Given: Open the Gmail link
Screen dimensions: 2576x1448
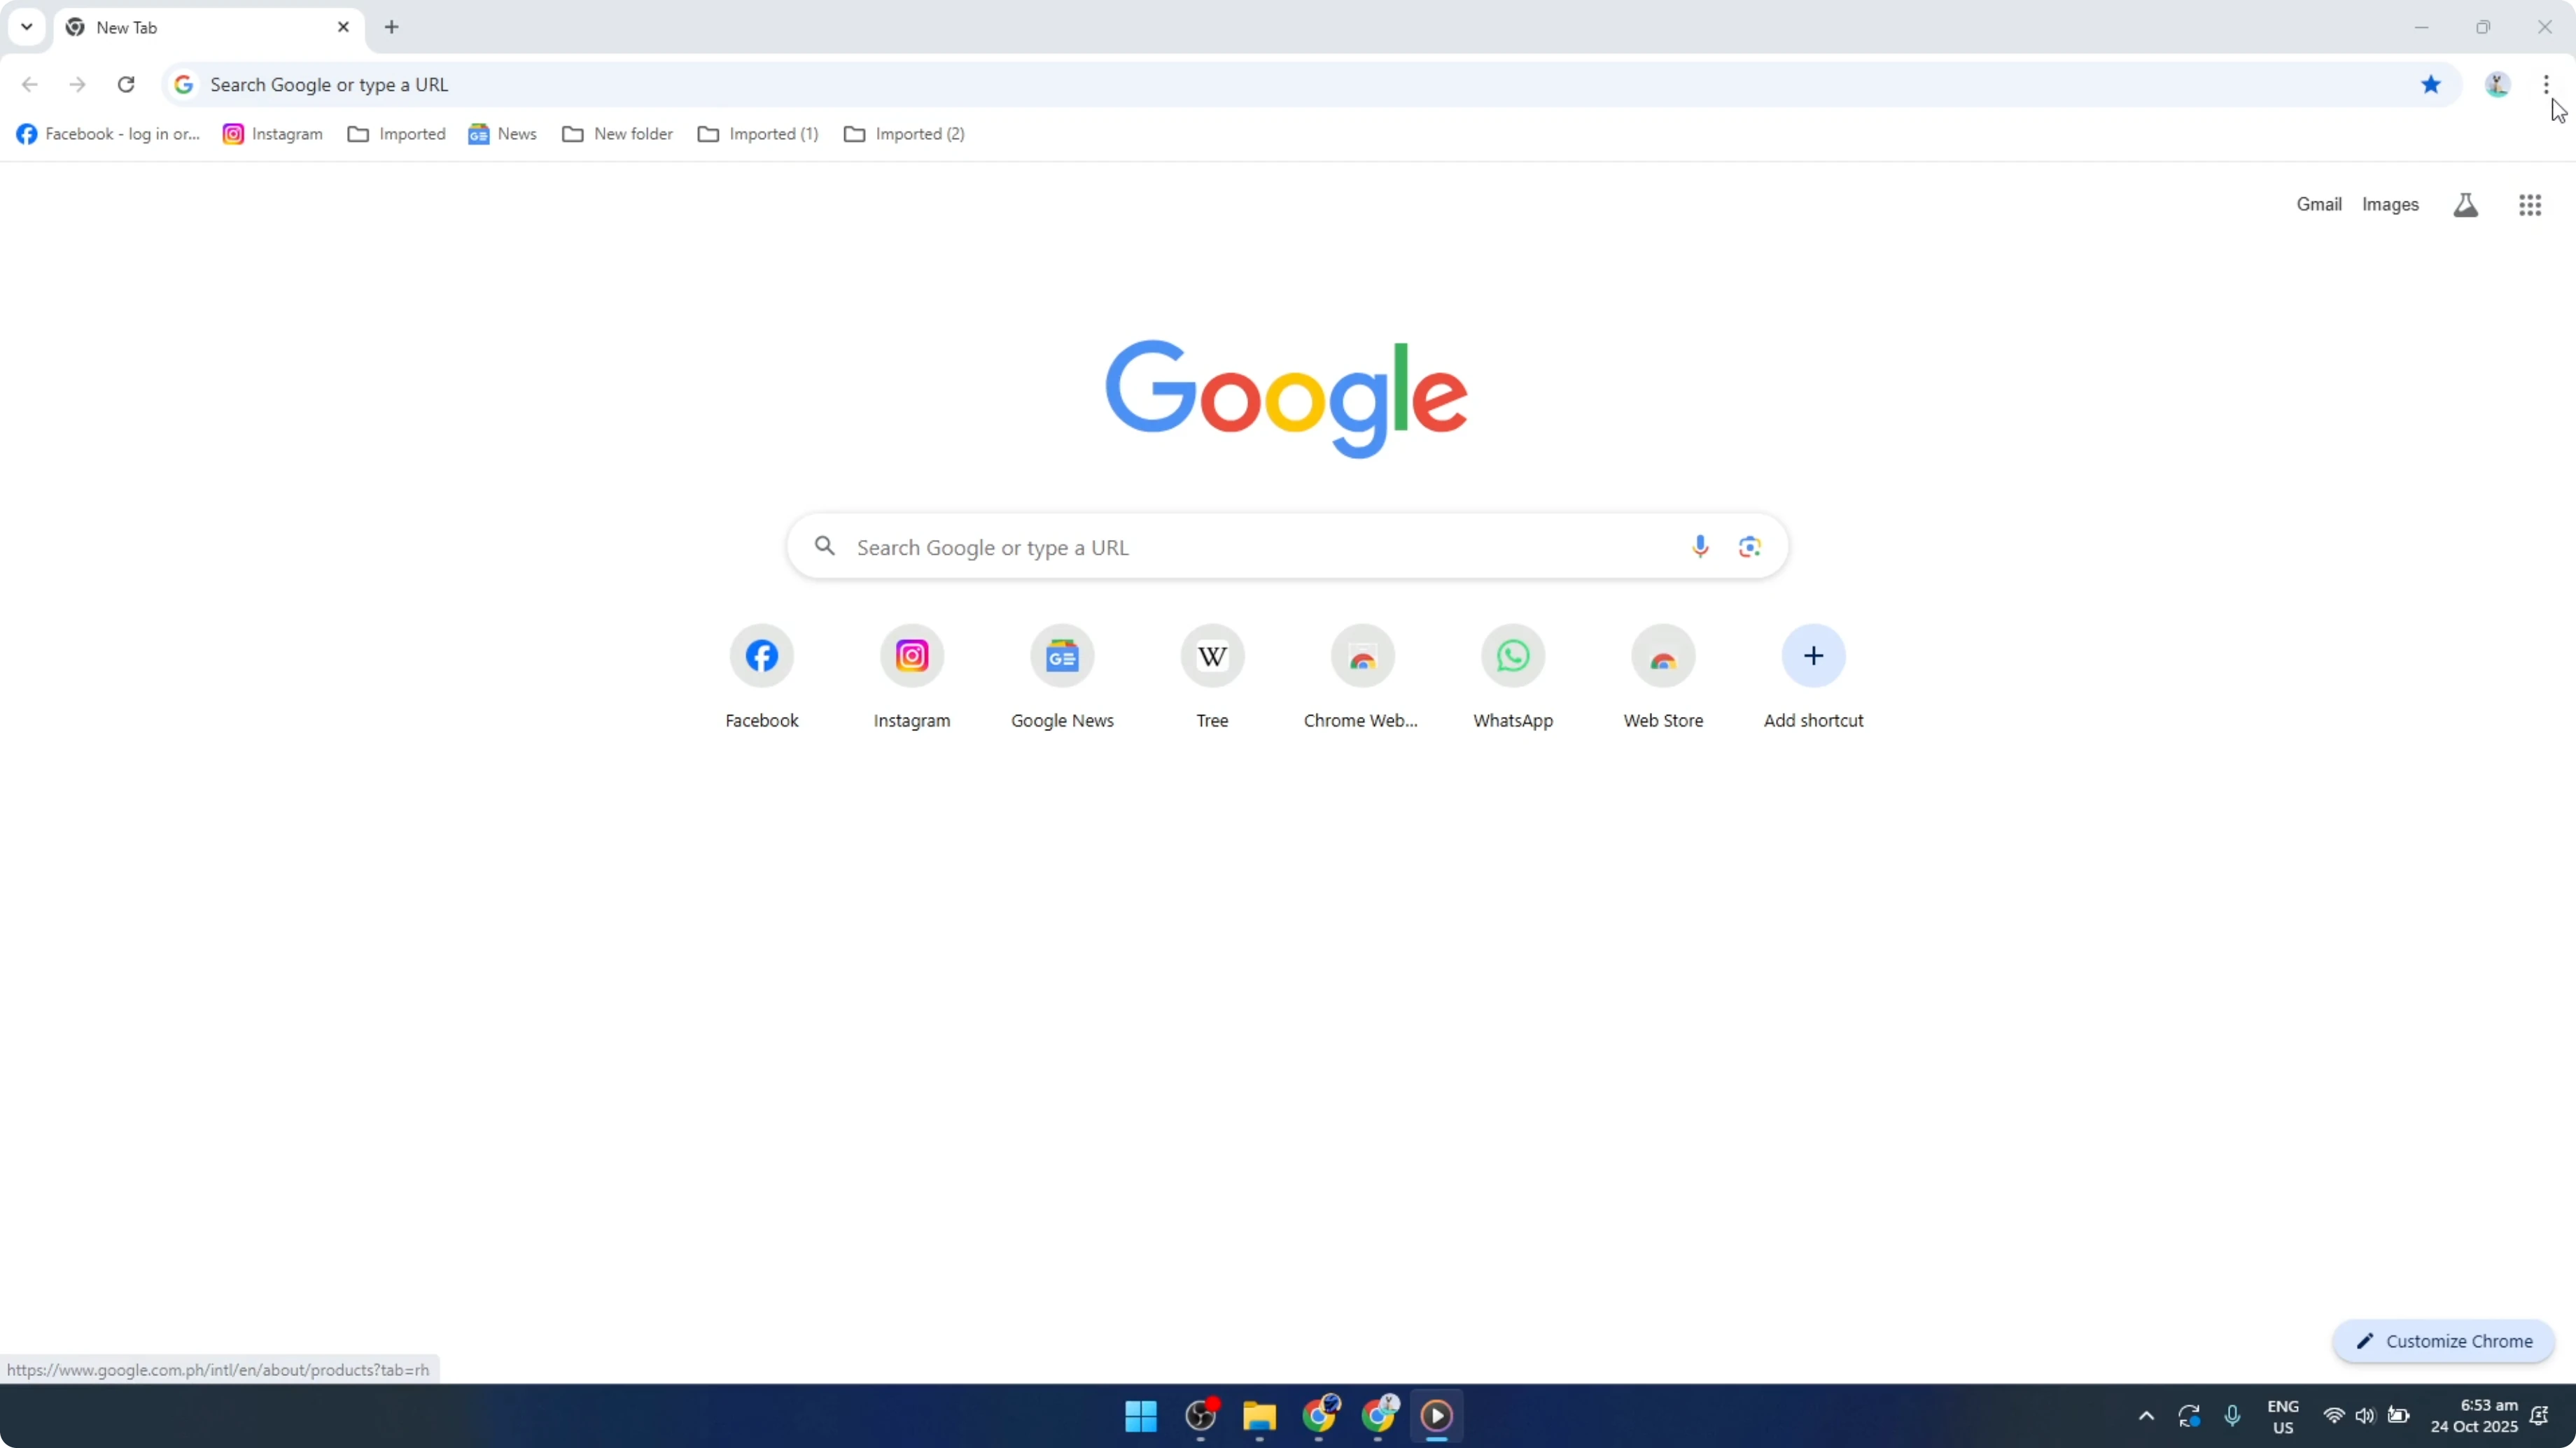Looking at the screenshot, I should point(2318,204).
